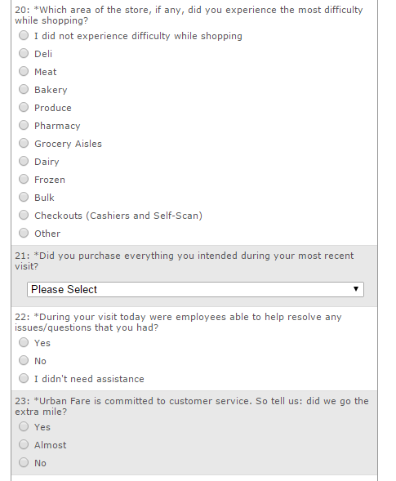Pick the Bakery radio button

(x=24, y=89)
